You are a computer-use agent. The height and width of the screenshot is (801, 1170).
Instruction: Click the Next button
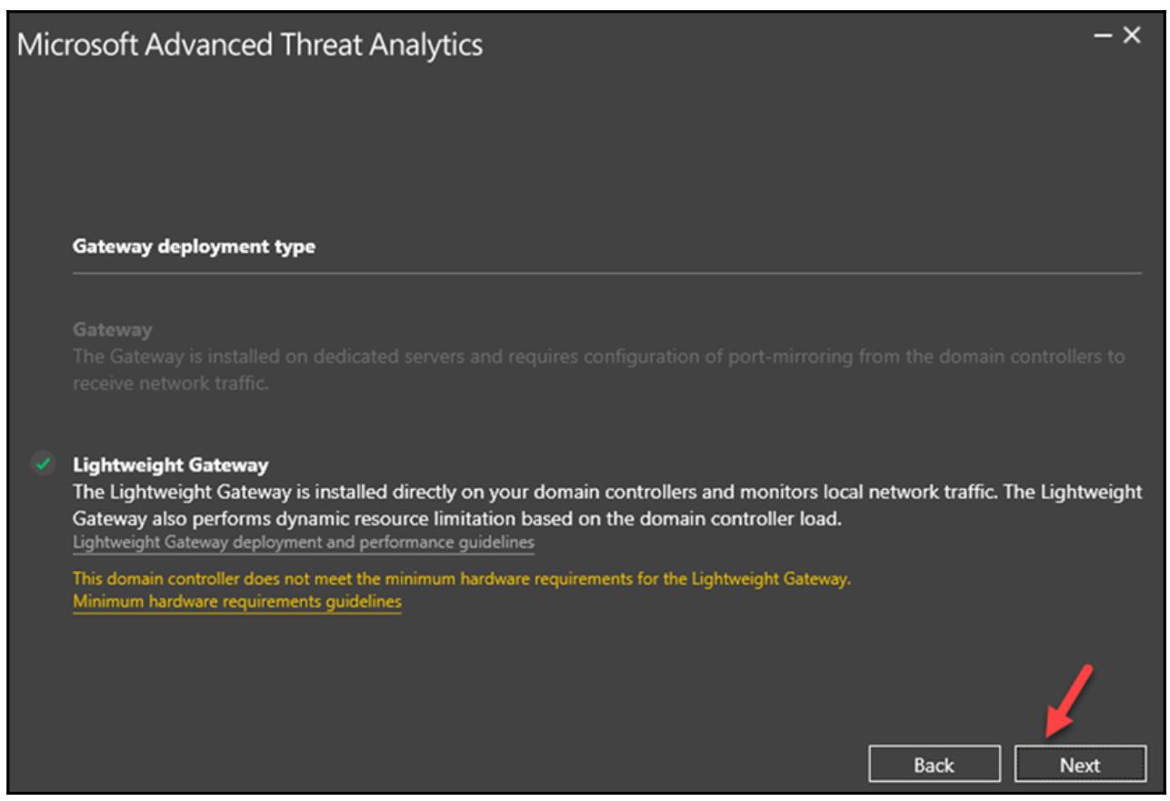pyautogui.click(x=1079, y=766)
